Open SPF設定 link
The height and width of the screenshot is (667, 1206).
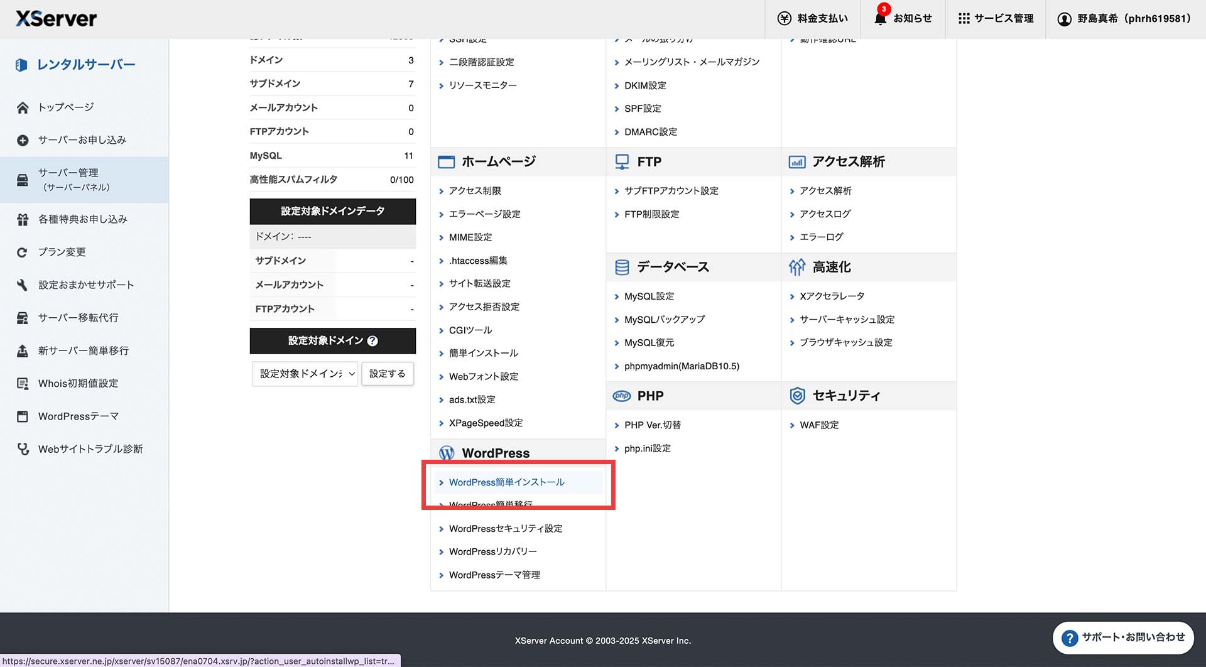click(x=643, y=109)
